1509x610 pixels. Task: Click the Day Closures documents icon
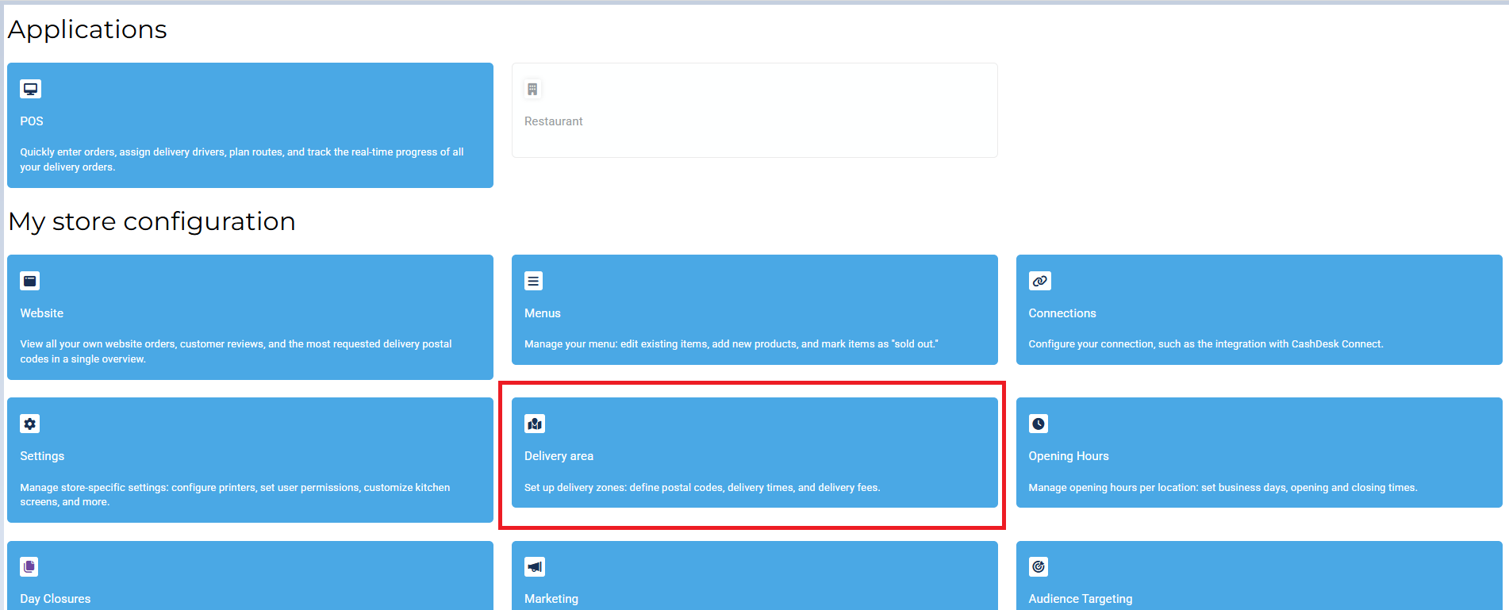pyautogui.click(x=29, y=566)
